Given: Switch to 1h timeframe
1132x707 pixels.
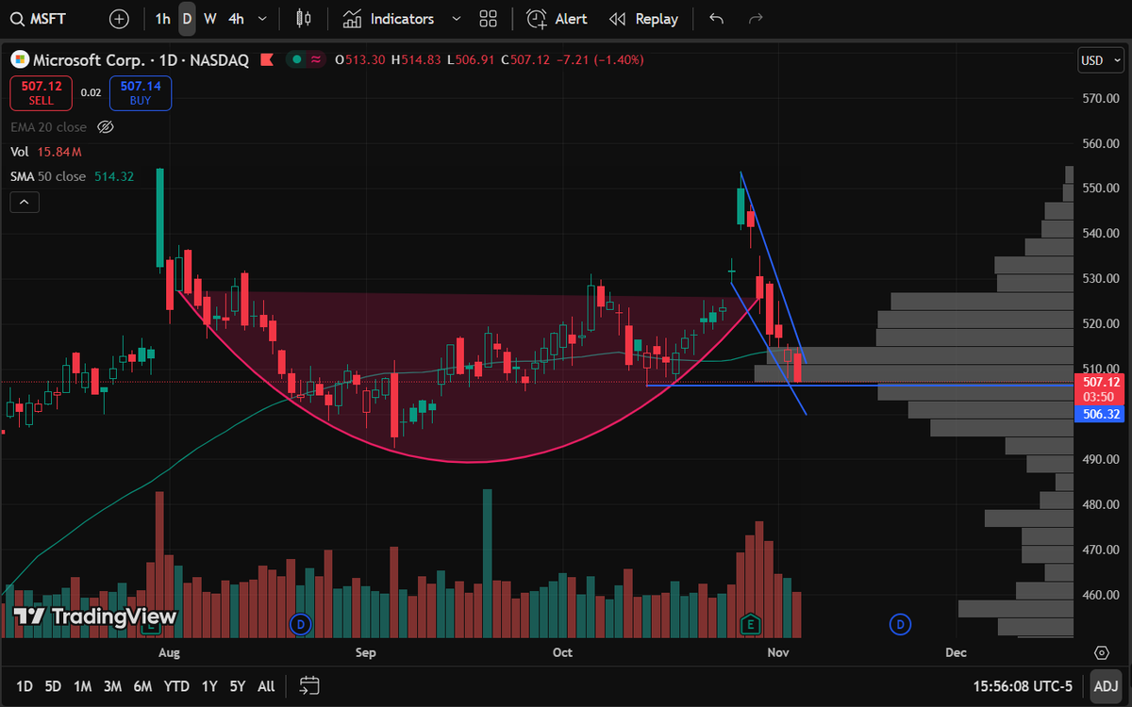Looking at the screenshot, I should click(x=163, y=19).
